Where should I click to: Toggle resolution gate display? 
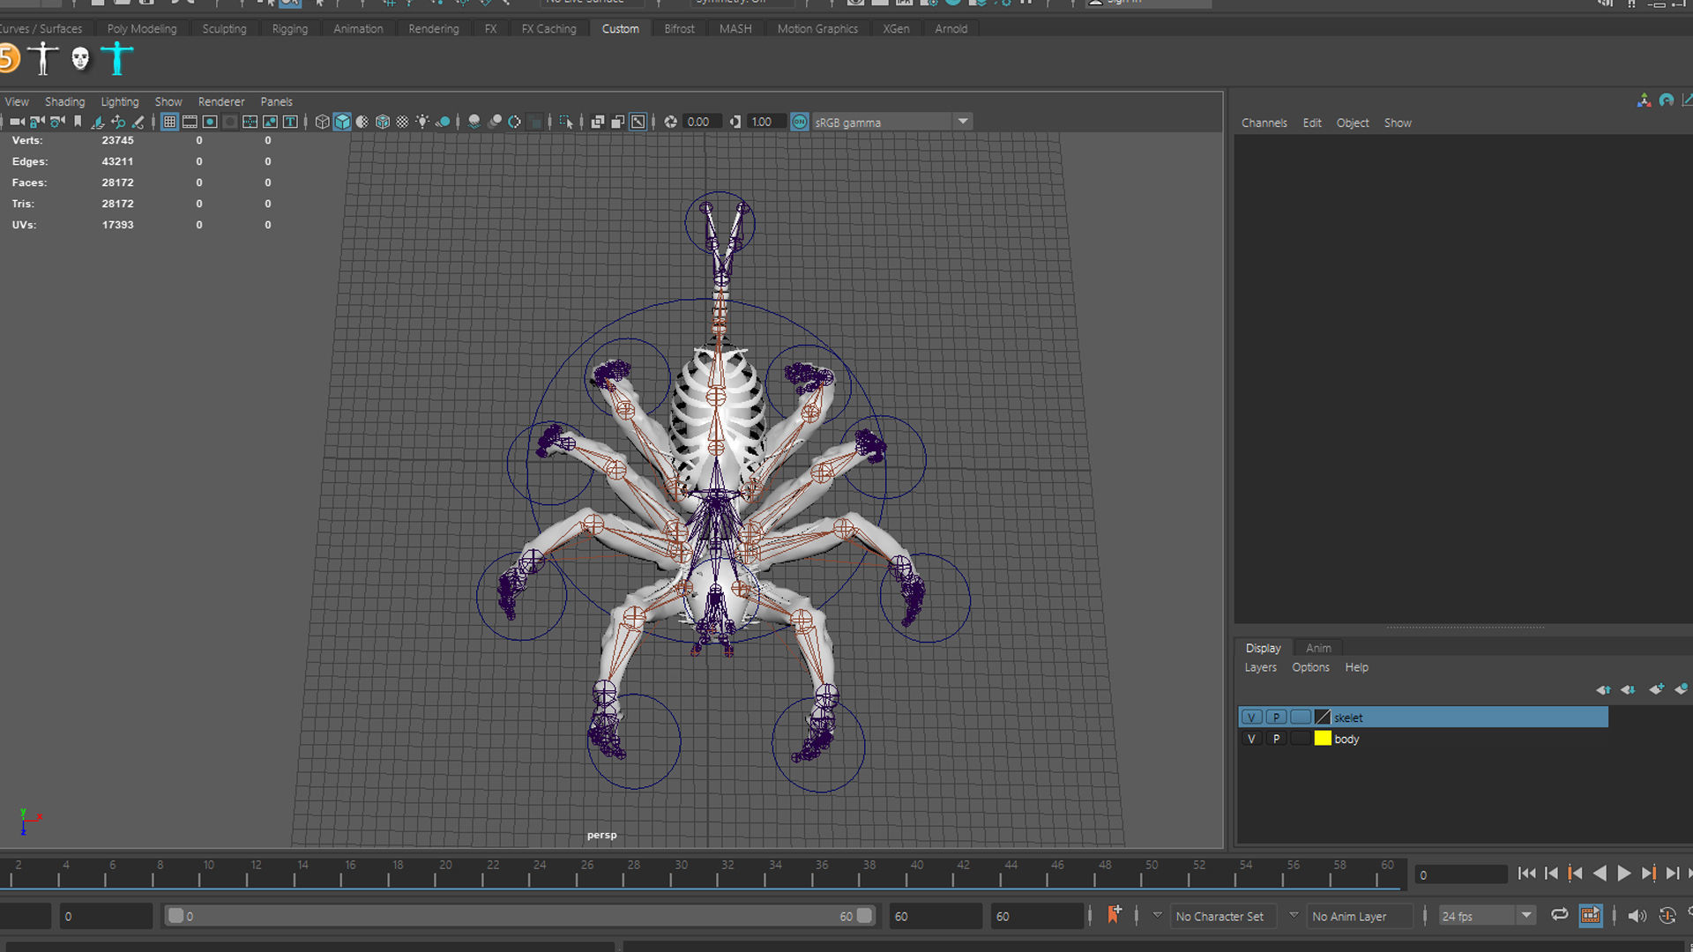pyautogui.click(x=210, y=122)
